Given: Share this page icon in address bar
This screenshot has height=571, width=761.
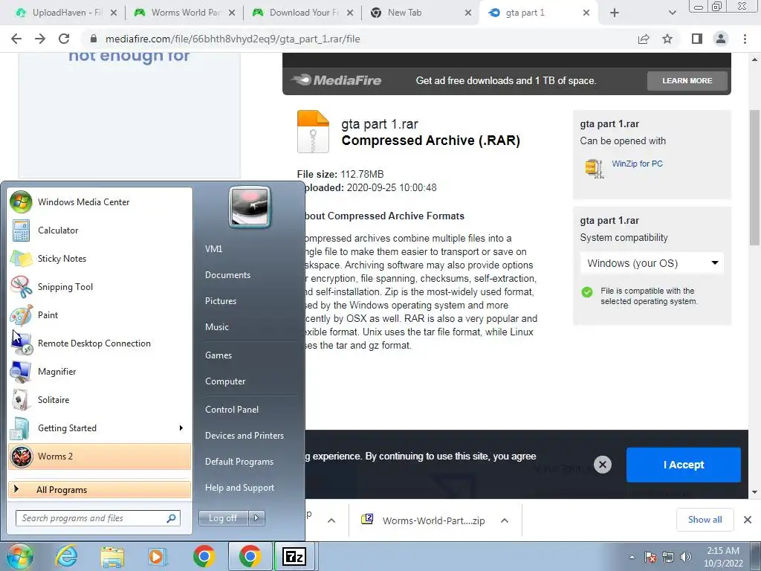Looking at the screenshot, I should [644, 39].
